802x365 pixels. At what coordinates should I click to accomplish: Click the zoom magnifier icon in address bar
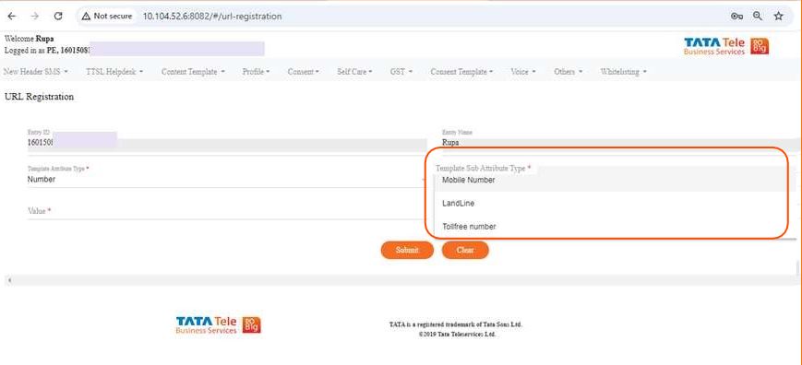point(758,17)
